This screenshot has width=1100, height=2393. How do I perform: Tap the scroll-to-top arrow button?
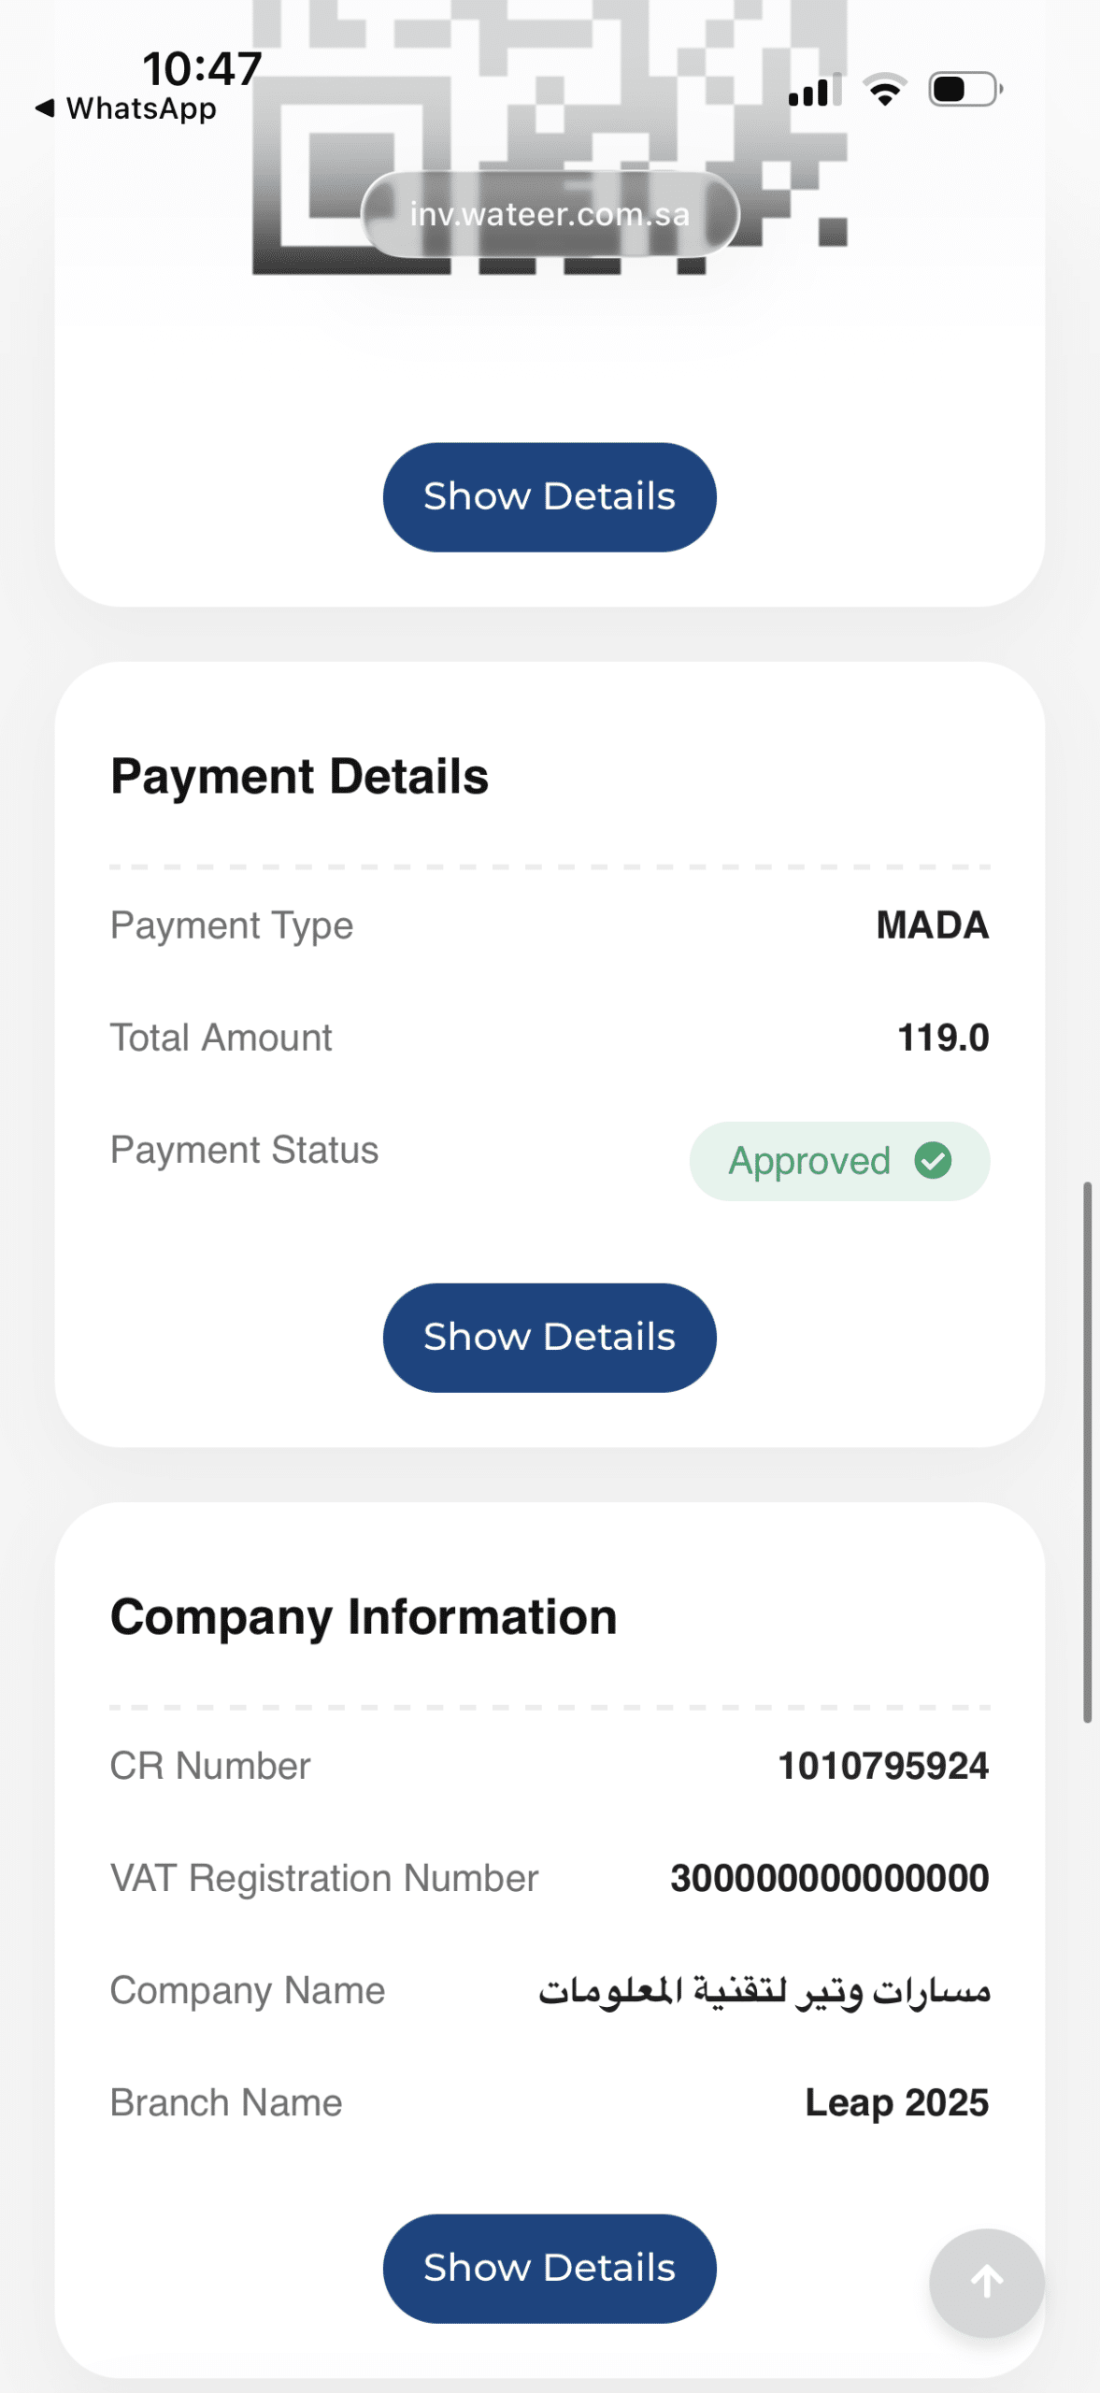(986, 2282)
